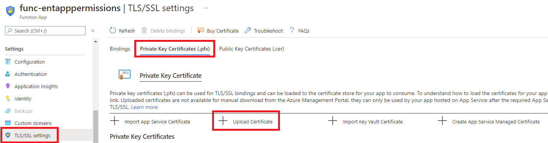
Task: Open the ellipsis more options menu
Action: tap(206, 8)
